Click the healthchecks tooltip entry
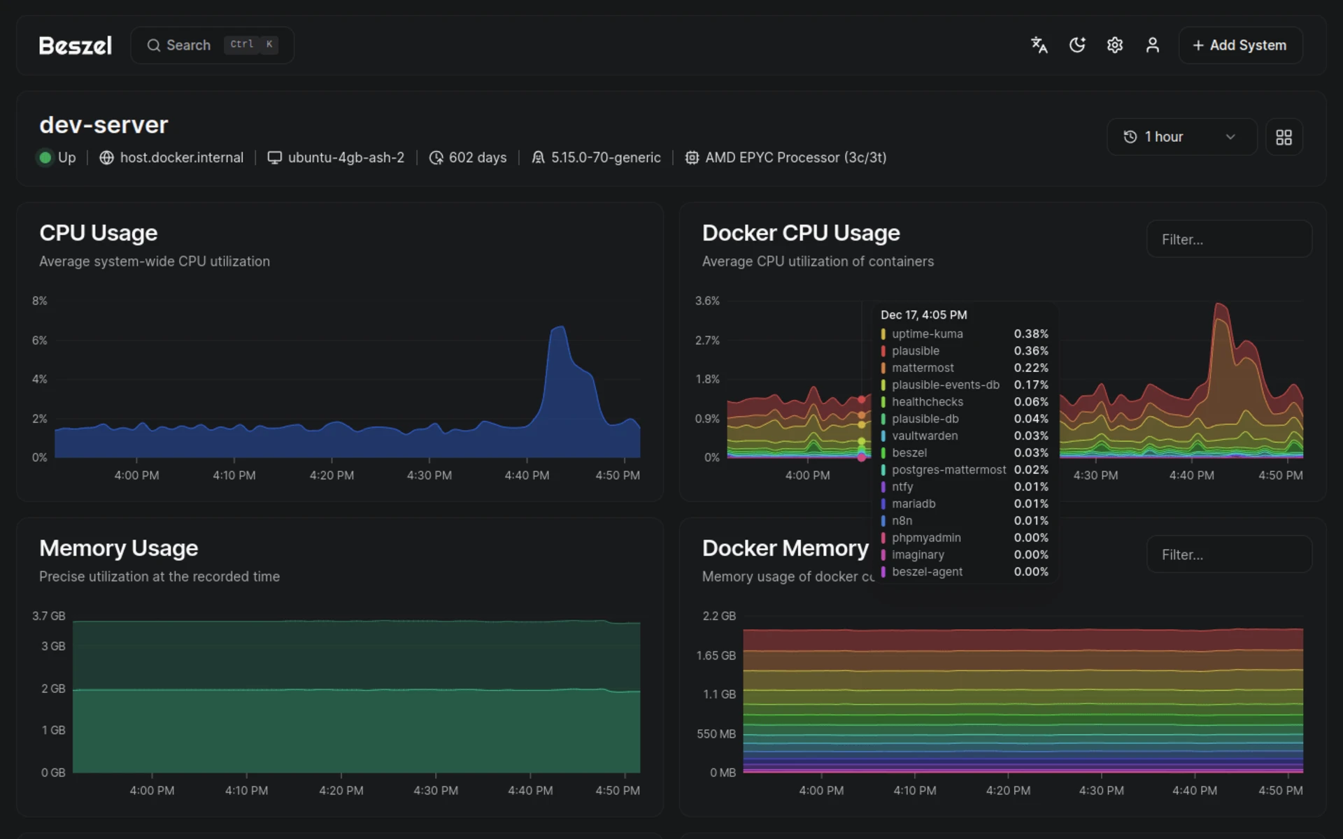This screenshot has width=1343, height=839. [965, 402]
